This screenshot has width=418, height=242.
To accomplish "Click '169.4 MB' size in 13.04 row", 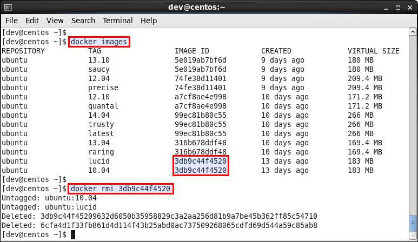I will (x=364, y=143).
